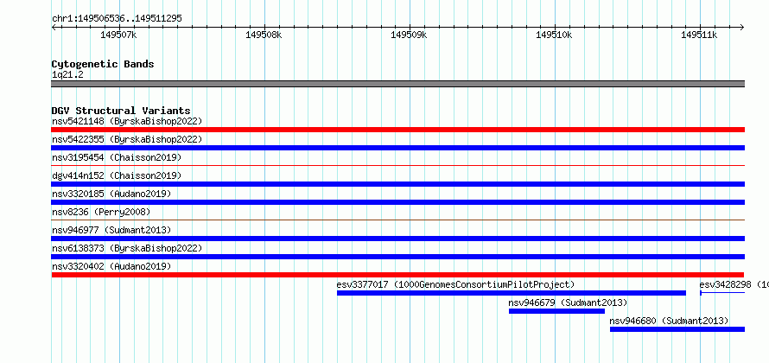The image size is (769, 363).
Task: Click label nsv946680 (Sudmant2013)
Action: pos(669,321)
